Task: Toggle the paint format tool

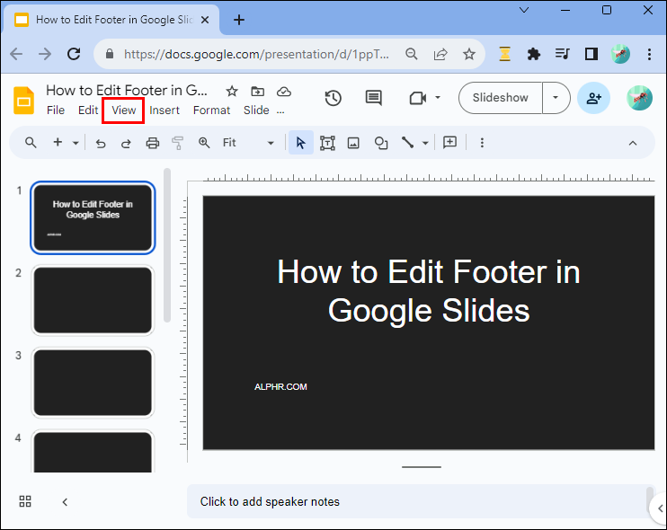Action: 177,143
